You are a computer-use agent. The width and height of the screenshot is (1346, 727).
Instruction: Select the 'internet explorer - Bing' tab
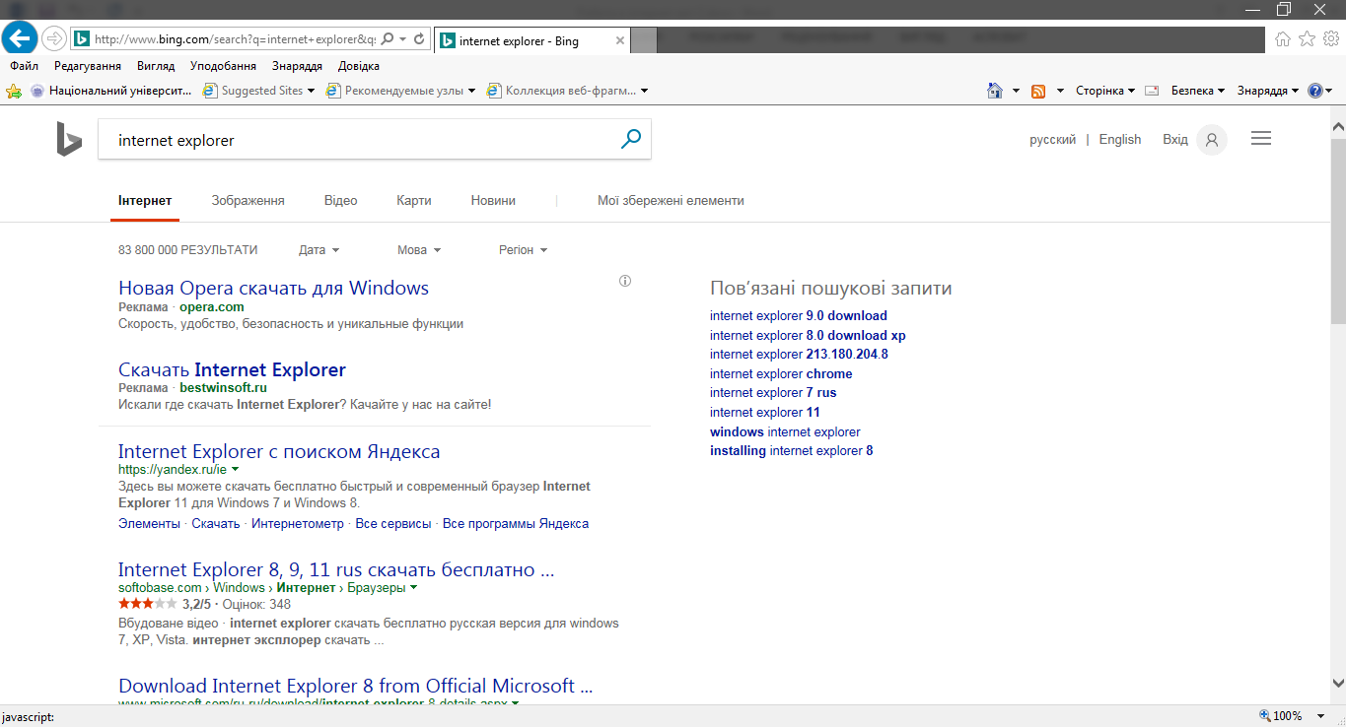(531, 41)
